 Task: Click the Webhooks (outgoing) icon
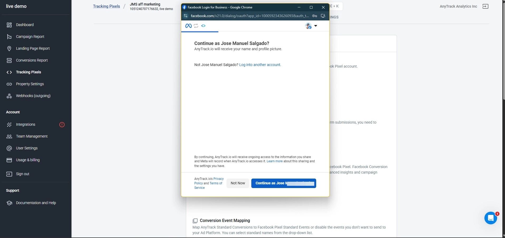9,96
